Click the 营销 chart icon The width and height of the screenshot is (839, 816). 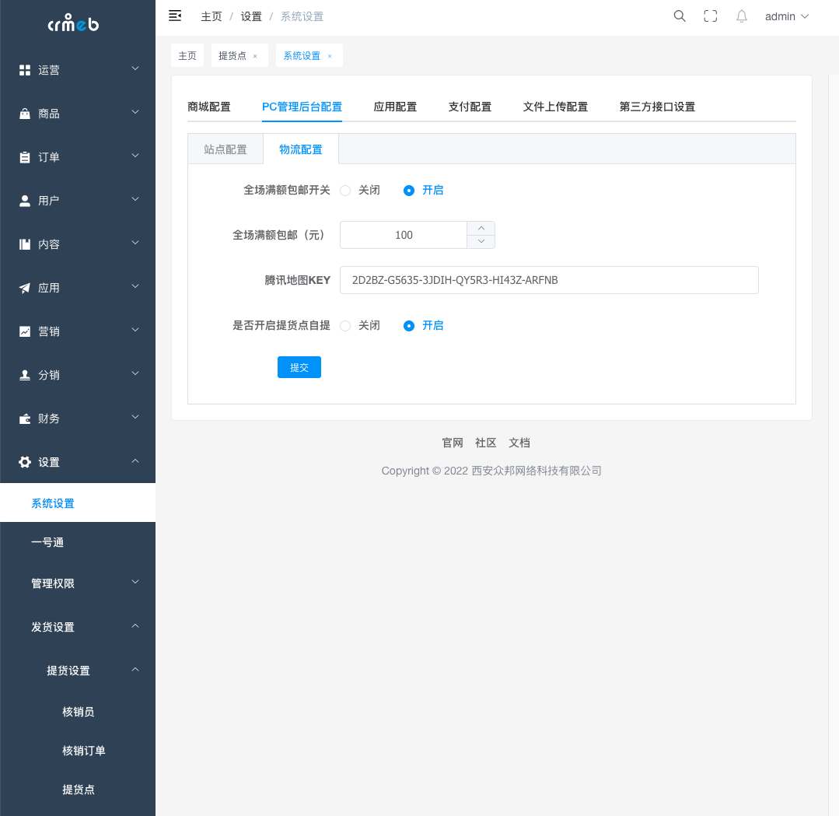pyautogui.click(x=25, y=331)
